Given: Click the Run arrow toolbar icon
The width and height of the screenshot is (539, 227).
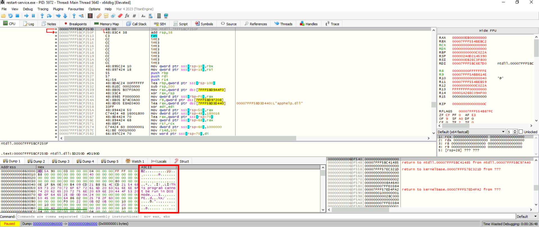Looking at the screenshot, I should coord(26,16).
